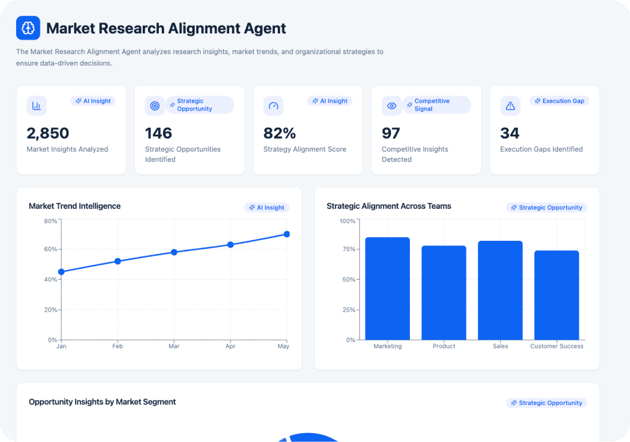Toggle the Execution Gap badge on
This screenshot has height=442, width=630.
[559, 101]
